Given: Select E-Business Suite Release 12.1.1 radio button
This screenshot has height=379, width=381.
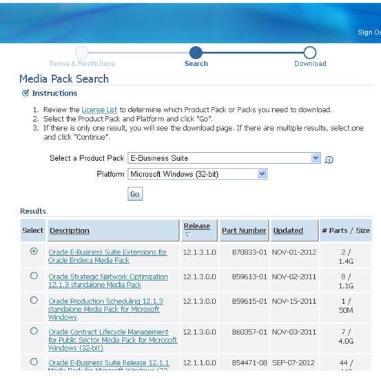Looking at the screenshot, I should (x=34, y=362).
